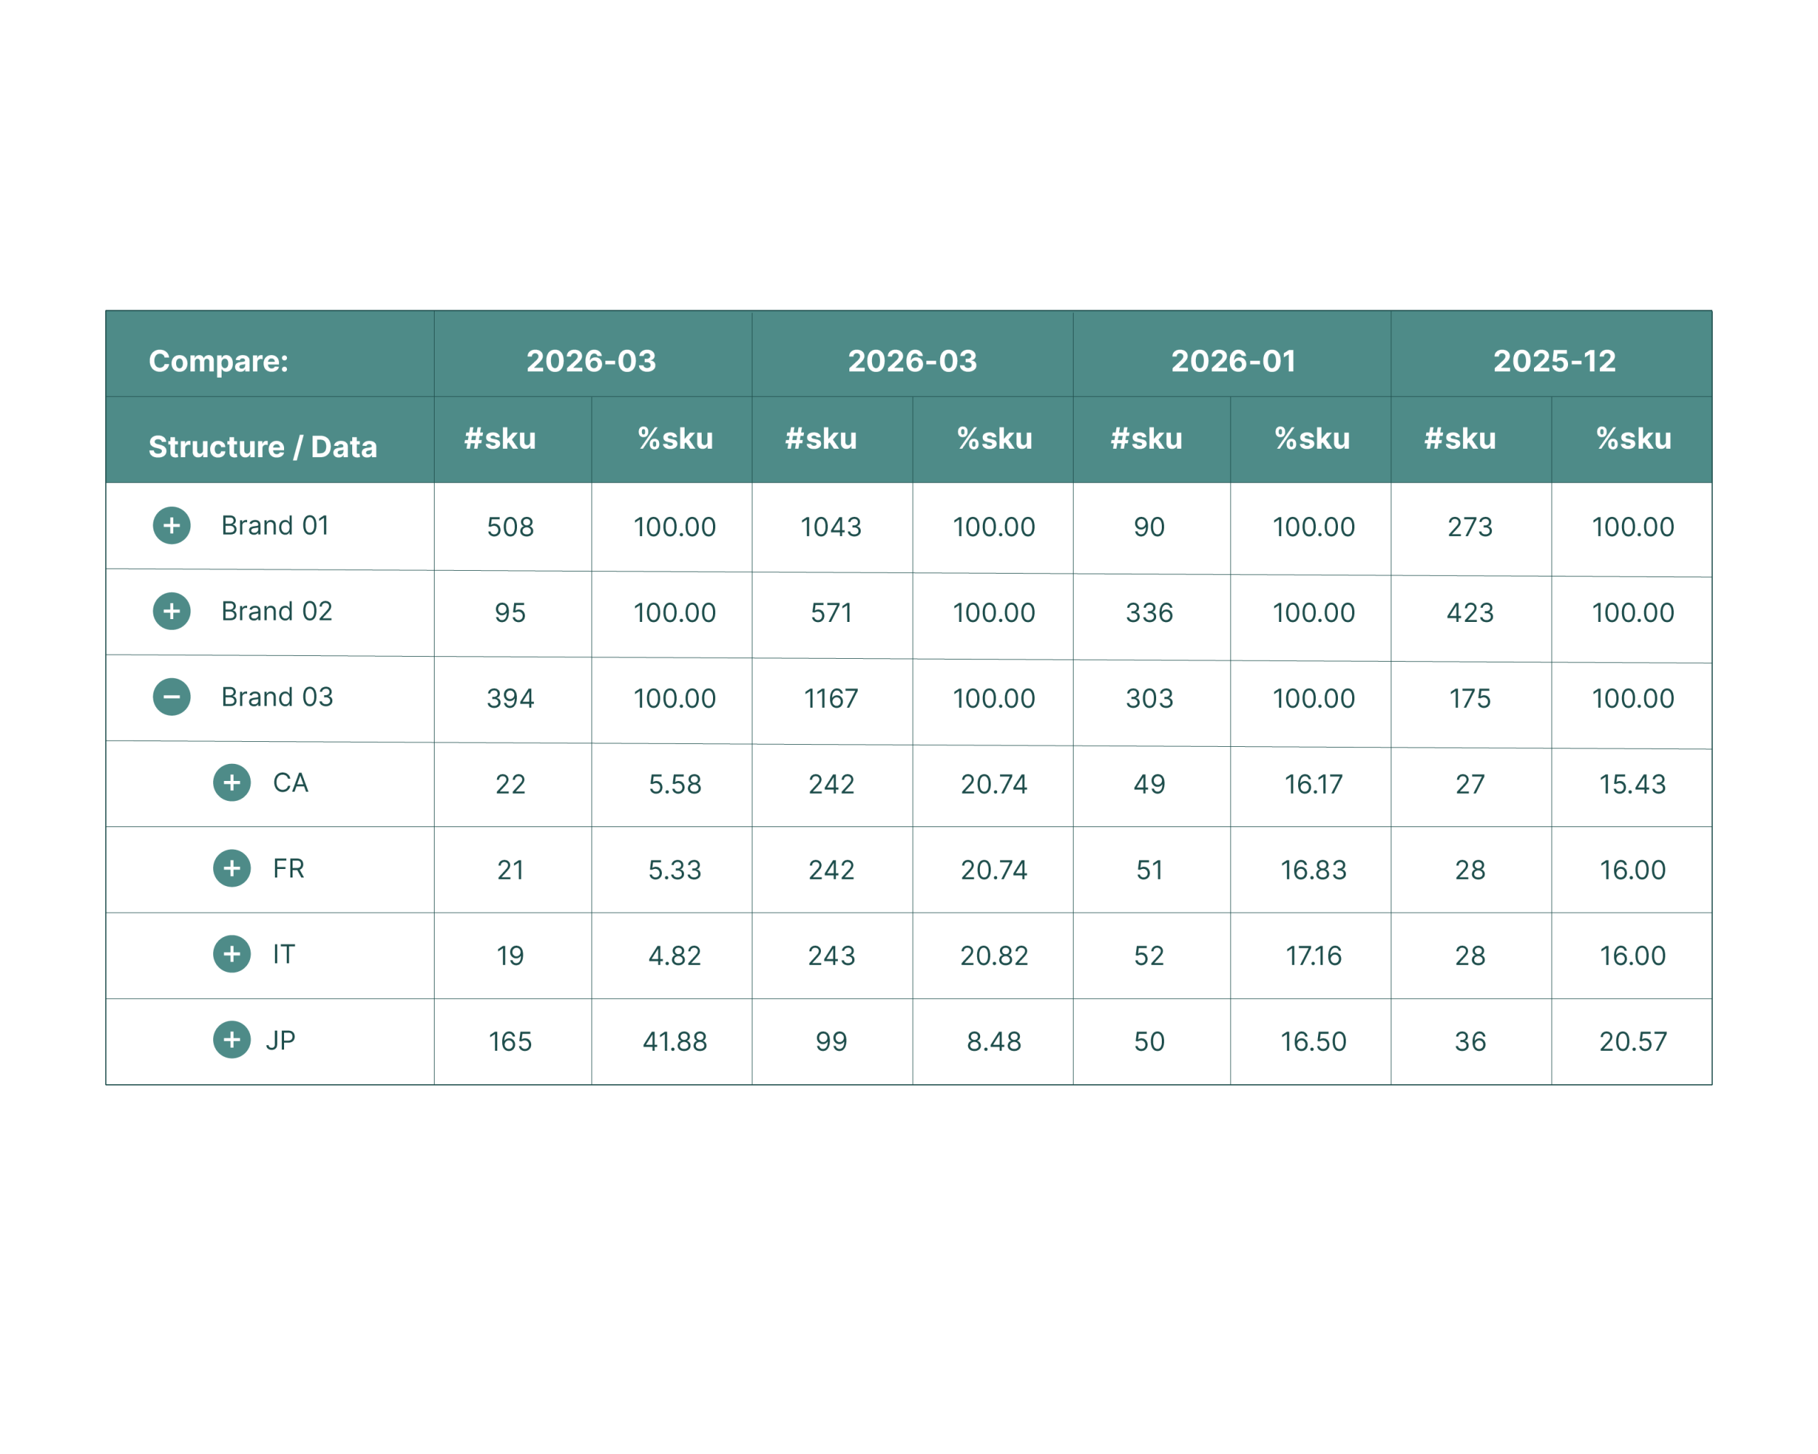
Task: Expand the Brand 01 row
Action: (171, 526)
